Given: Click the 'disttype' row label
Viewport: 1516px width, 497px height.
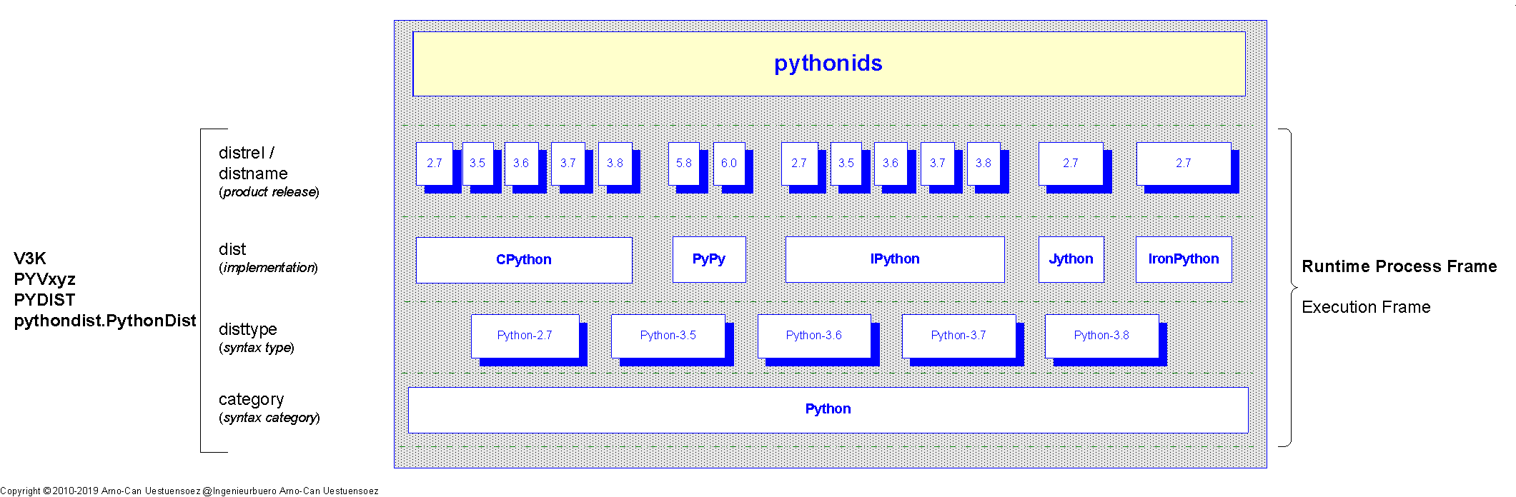Looking at the screenshot, I should [248, 329].
